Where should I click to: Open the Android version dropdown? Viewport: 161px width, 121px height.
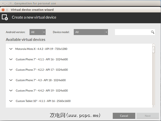click(x=37, y=32)
